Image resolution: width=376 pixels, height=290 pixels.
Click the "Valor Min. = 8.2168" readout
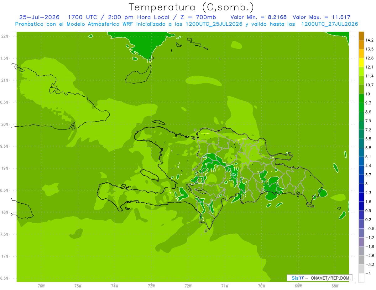[x=258, y=17]
